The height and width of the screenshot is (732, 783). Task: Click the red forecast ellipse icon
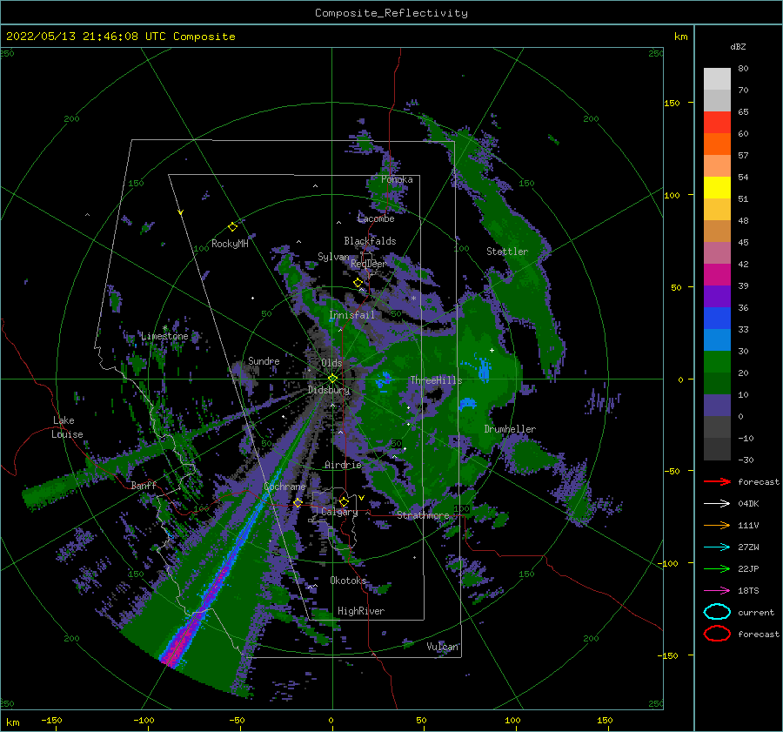pos(717,634)
